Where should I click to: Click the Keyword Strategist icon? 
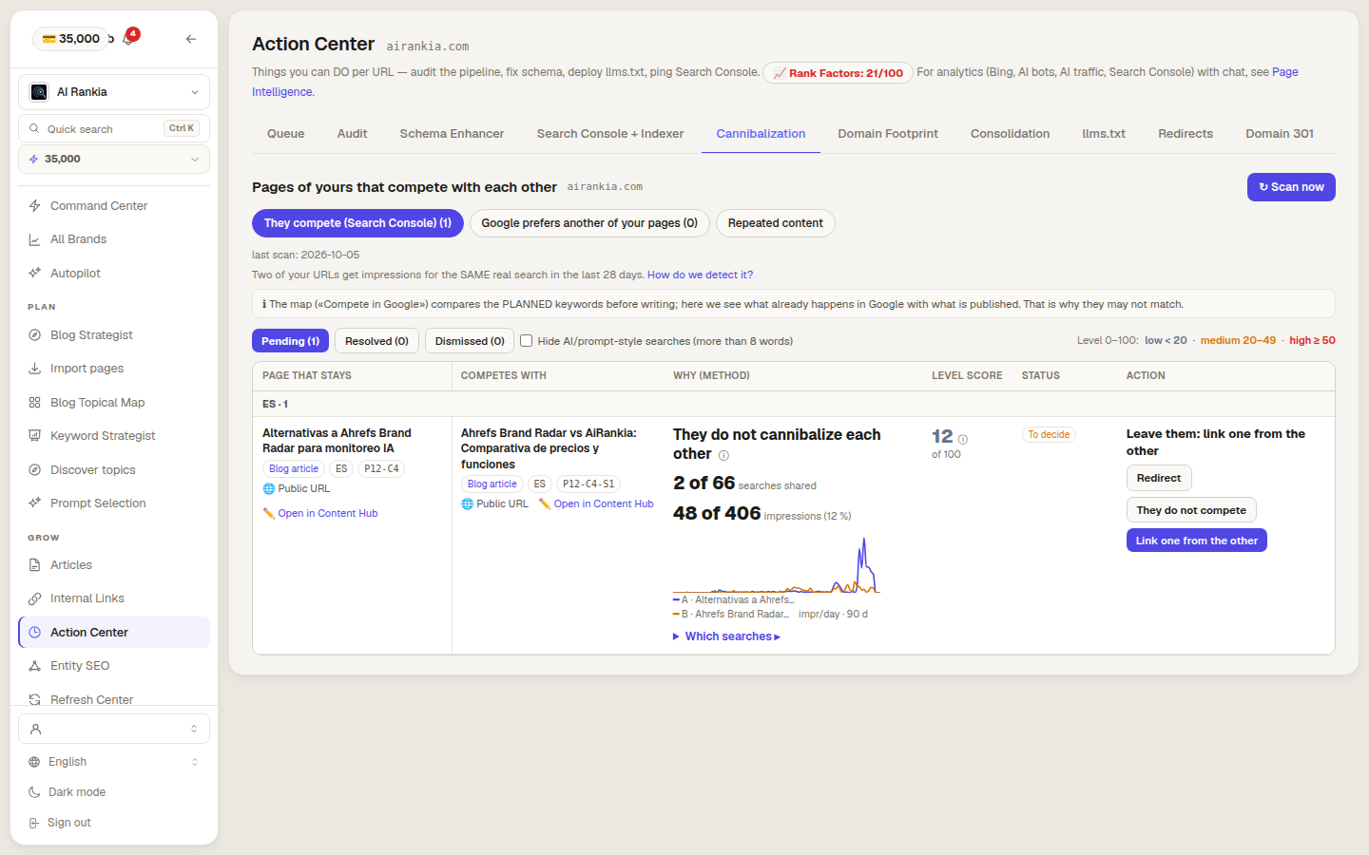[x=34, y=436]
